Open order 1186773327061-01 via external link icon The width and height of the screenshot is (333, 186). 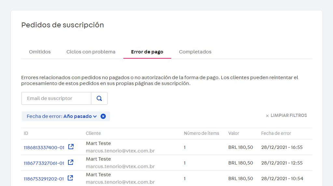71,163
